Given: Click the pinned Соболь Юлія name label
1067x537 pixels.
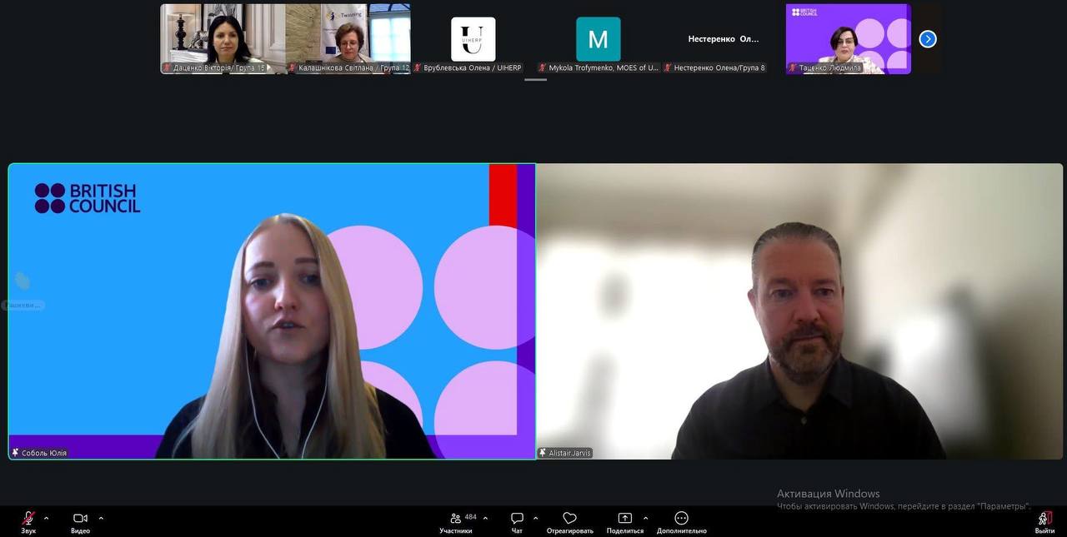Looking at the screenshot, I should (x=43, y=453).
